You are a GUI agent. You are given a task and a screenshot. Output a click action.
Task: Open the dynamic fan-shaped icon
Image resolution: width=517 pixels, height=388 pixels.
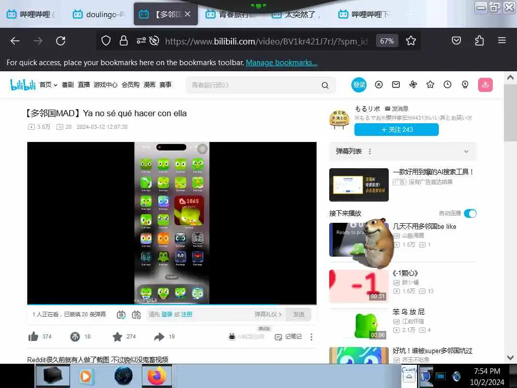pyautogui.click(x=413, y=85)
